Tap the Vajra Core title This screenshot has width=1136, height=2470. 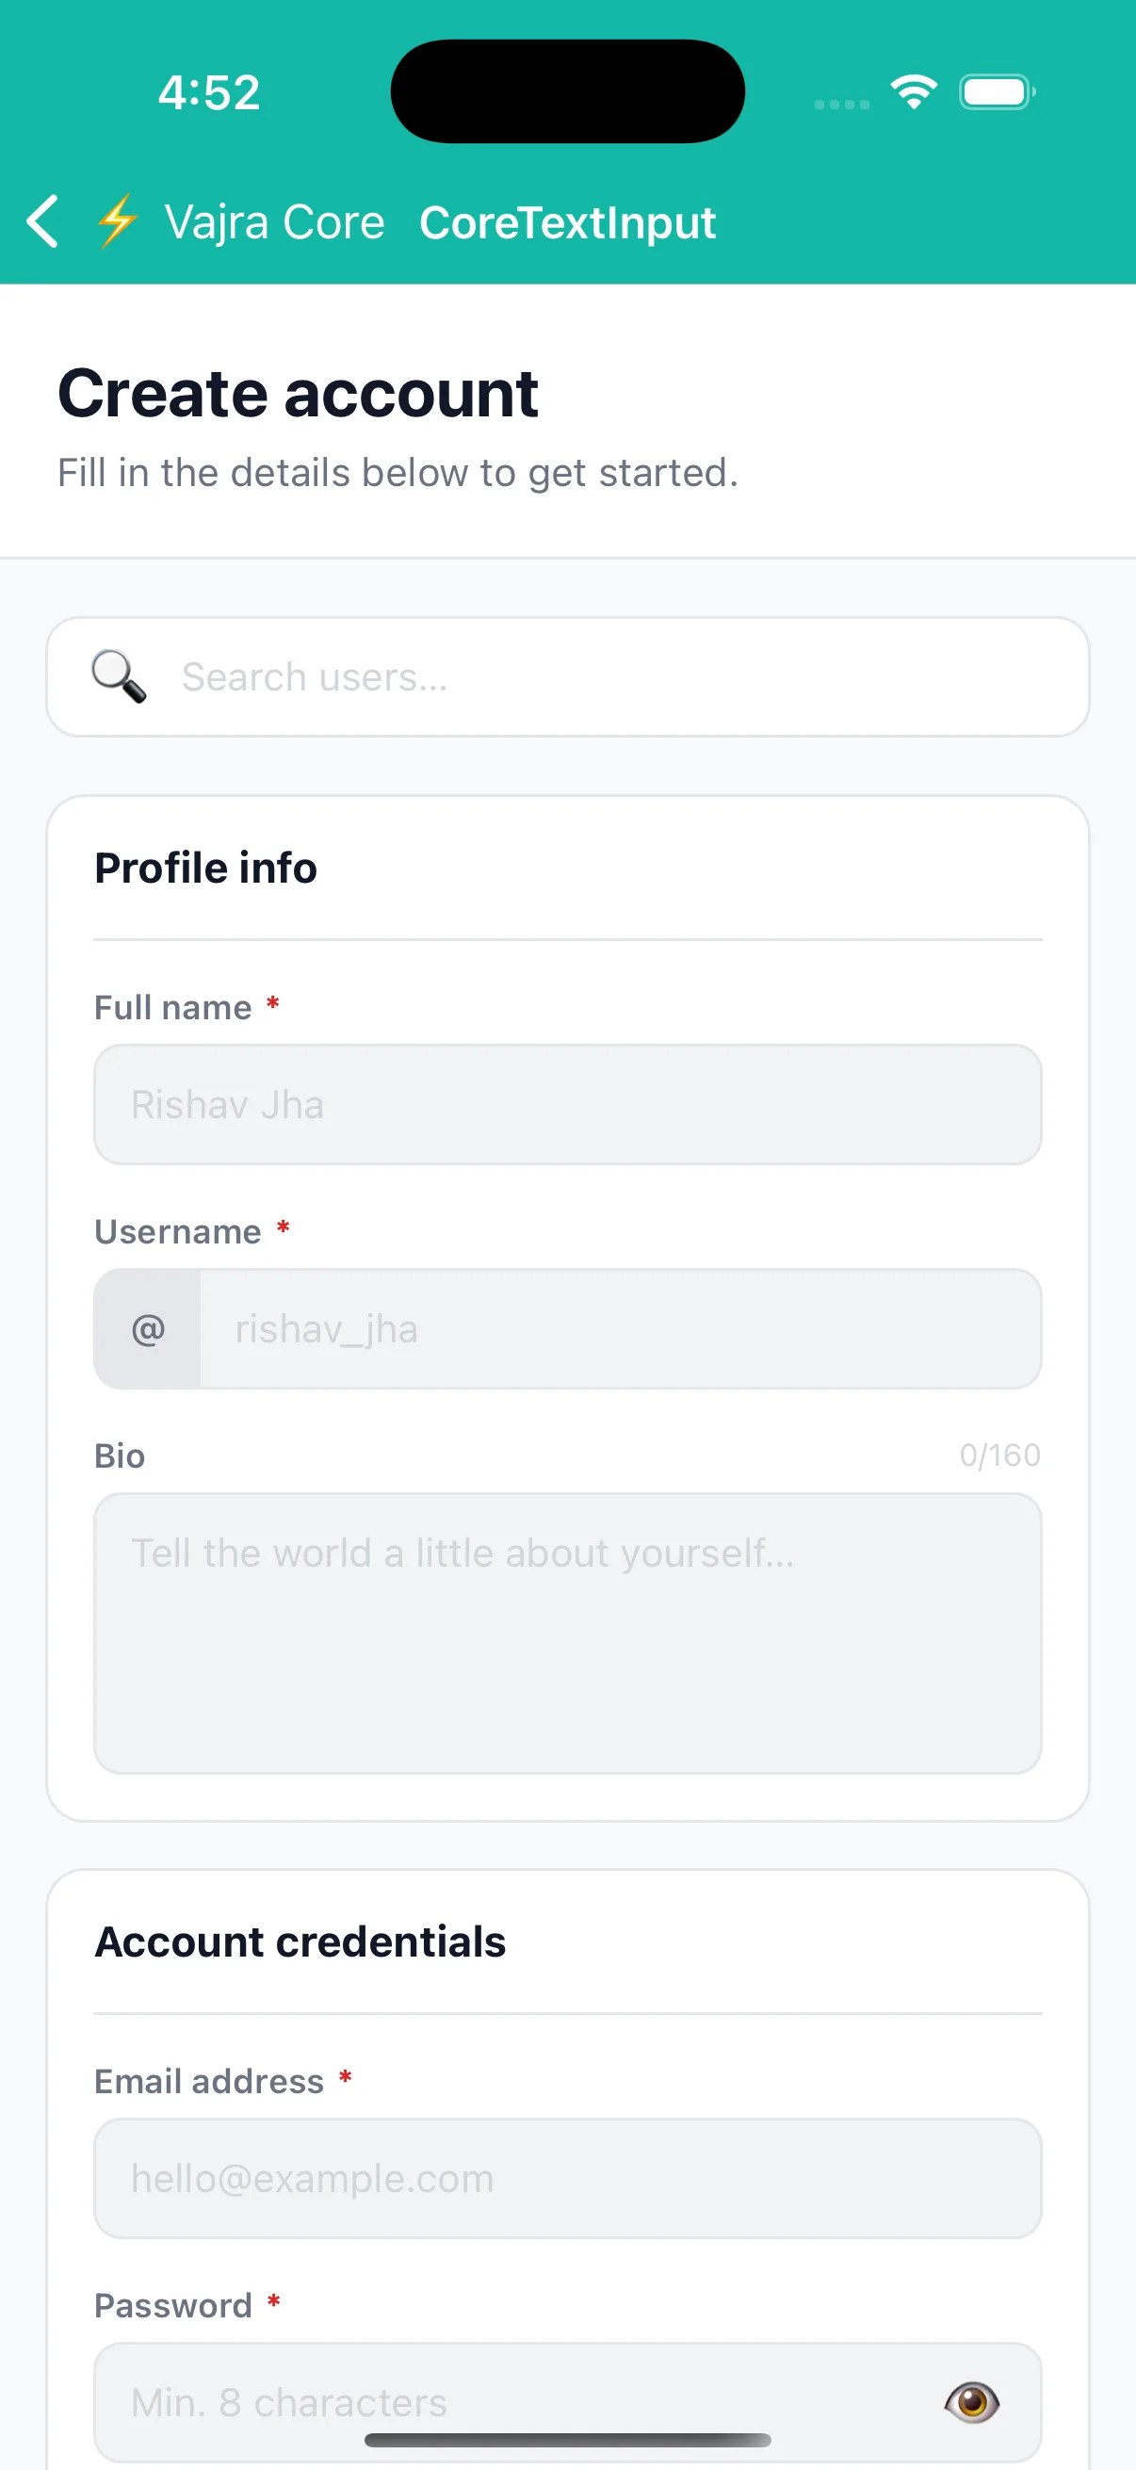pyautogui.click(x=274, y=222)
